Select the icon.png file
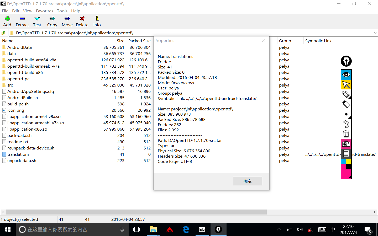This screenshot has width=378, height=236. tap(15, 110)
